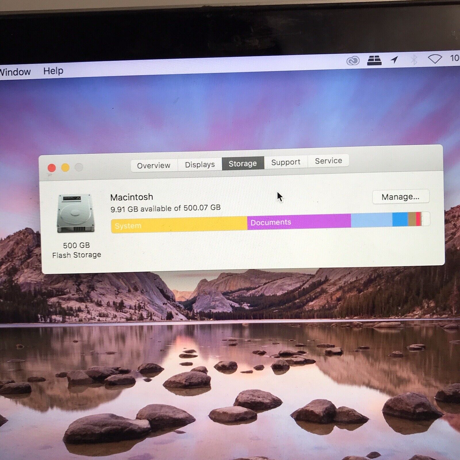
Task: Click the "9.91 GB available of 500.07 GB" text
Action: click(x=166, y=208)
